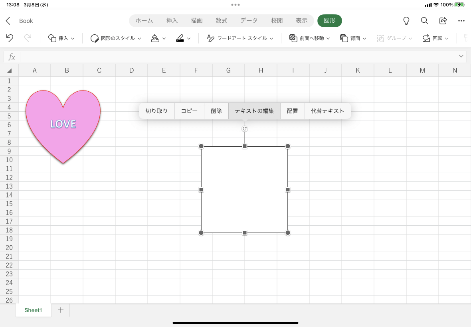Click the 回転 rotate icon

(x=426, y=38)
